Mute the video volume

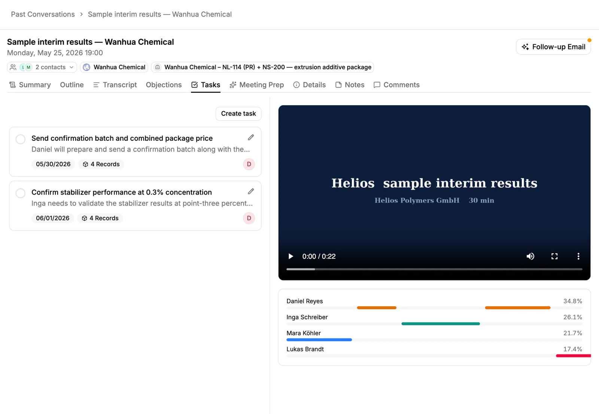click(530, 256)
